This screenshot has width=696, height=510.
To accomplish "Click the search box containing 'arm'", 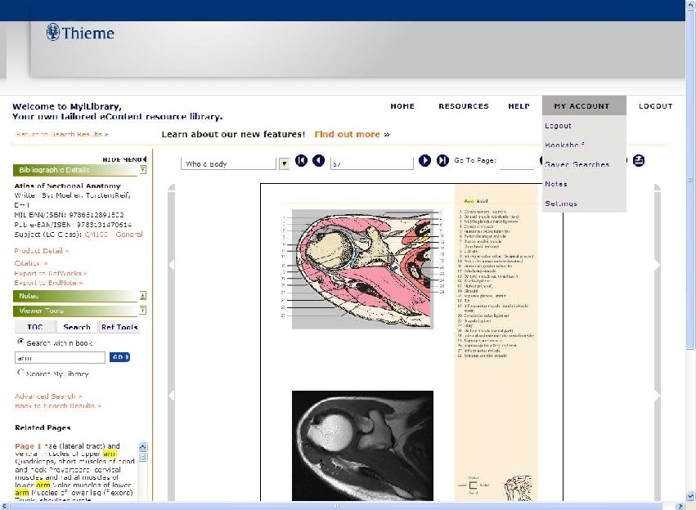I will point(60,357).
